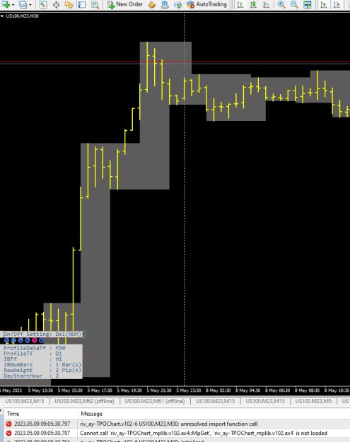
Task: Toggle indicator setting circle 2
Action: pos(13,341)
